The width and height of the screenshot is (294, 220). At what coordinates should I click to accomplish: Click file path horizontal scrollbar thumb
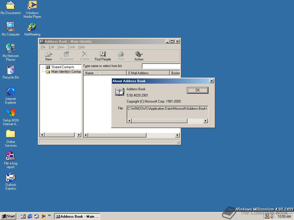click(x=159, y=121)
